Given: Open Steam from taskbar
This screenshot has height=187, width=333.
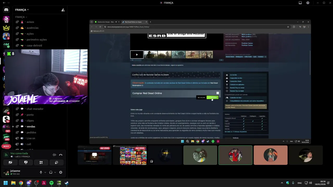Looking at the screenshot, I should point(67,183).
